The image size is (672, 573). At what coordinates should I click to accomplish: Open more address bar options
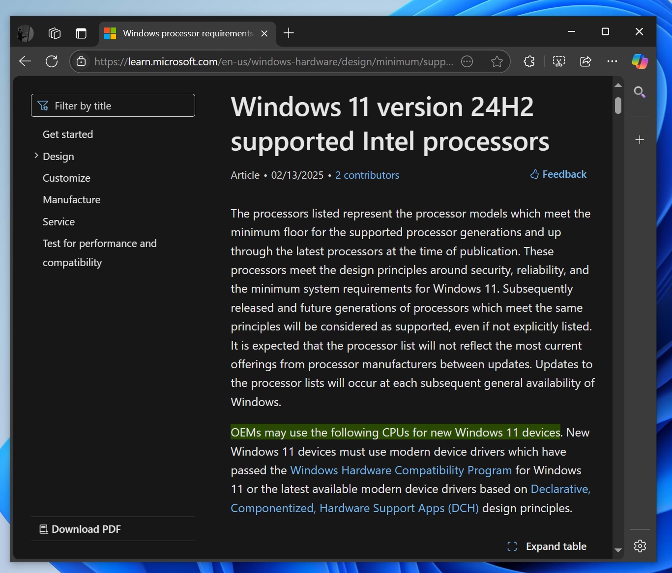tap(467, 61)
